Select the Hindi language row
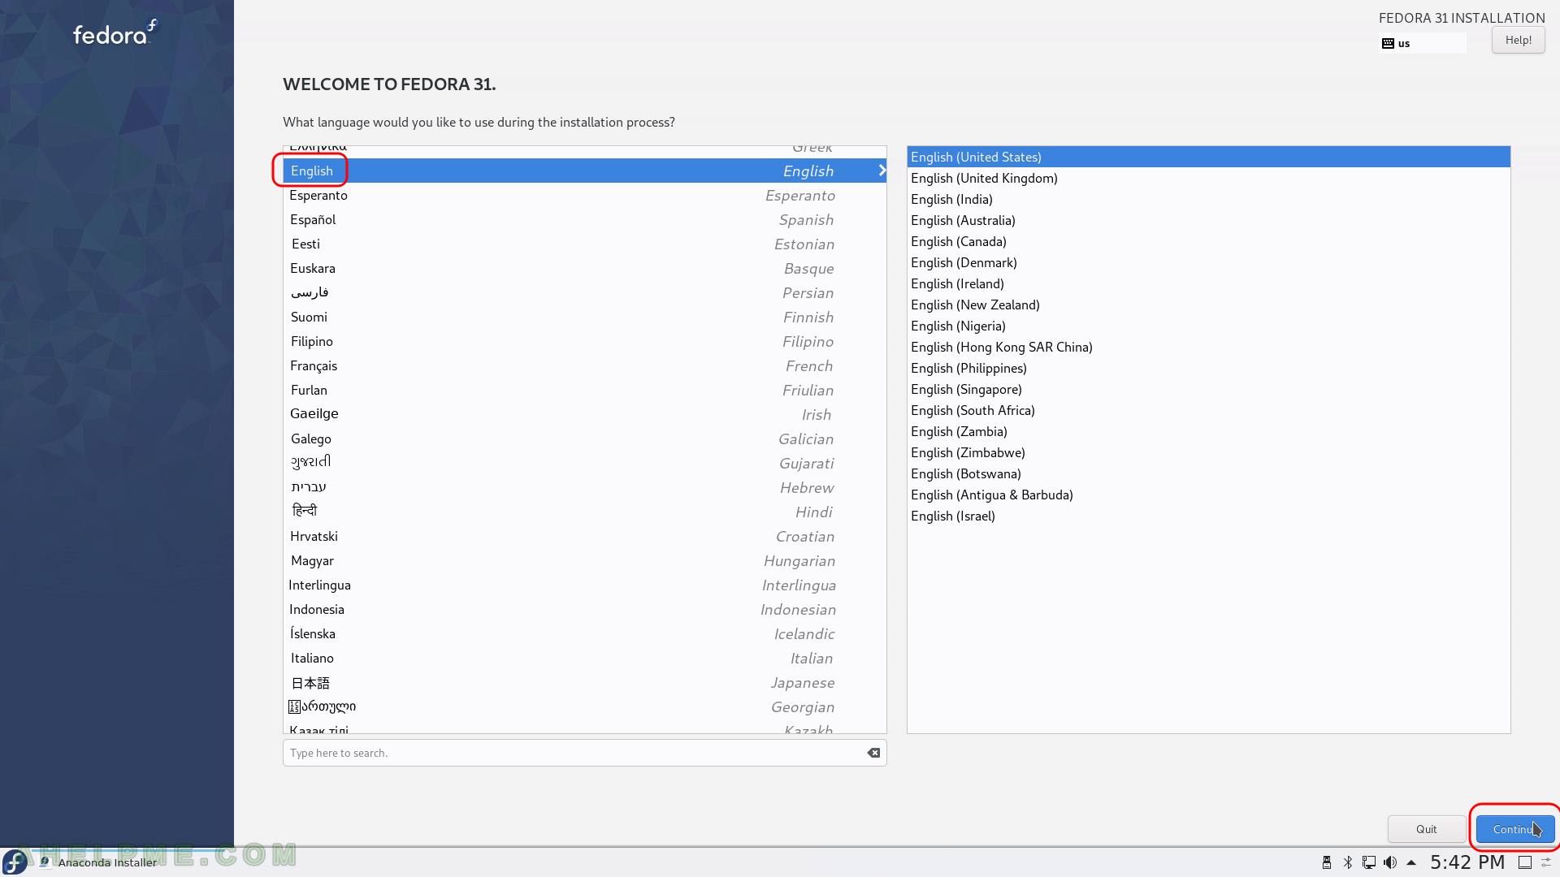This screenshot has height=877, width=1560. [x=584, y=512]
